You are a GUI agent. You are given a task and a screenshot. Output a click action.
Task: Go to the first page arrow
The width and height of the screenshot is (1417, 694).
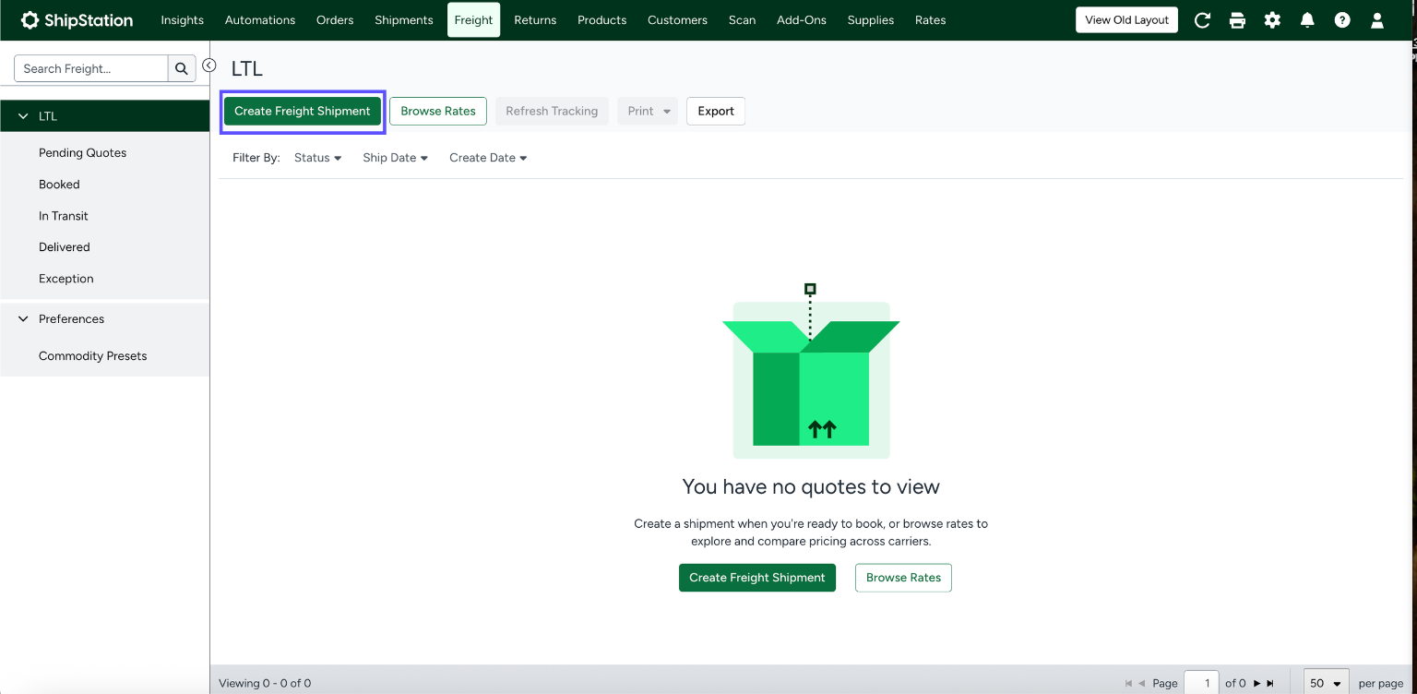(1128, 684)
